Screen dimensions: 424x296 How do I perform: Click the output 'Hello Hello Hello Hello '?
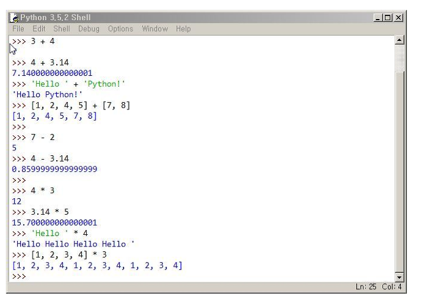(73, 244)
